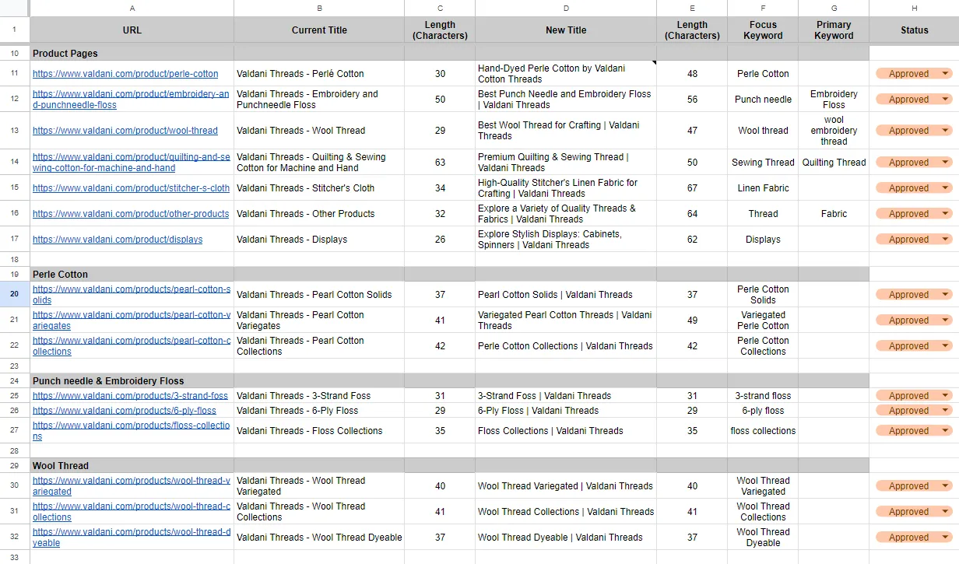Select the Status header cell
This screenshot has height=564, width=959.
click(914, 30)
